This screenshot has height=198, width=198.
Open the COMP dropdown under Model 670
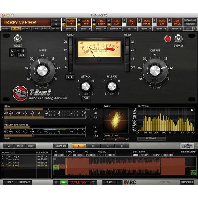84,29
